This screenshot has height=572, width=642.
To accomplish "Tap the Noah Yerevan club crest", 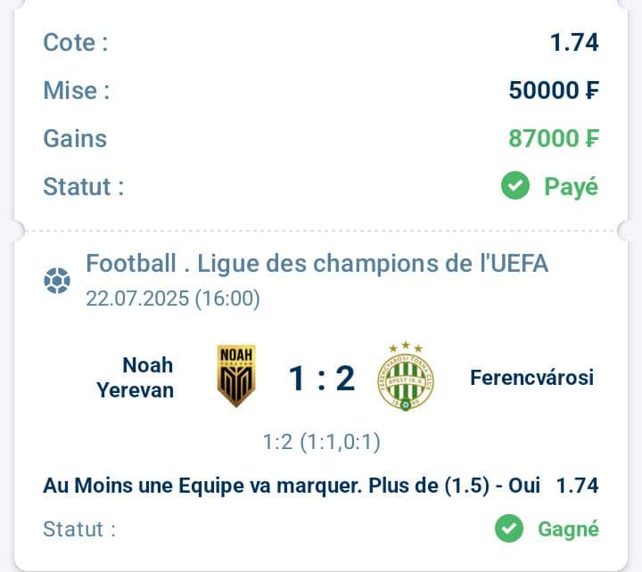I will click(x=236, y=376).
